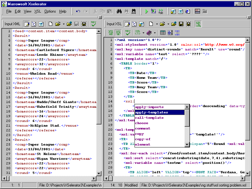Click the run-selection icon with dashed box
252x189 pixels.
coord(153,11)
